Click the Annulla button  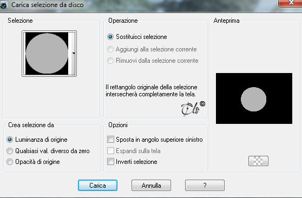[x=151, y=186]
